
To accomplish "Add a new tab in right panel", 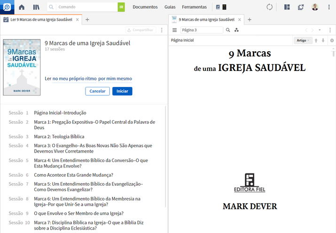I will (250, 19).
